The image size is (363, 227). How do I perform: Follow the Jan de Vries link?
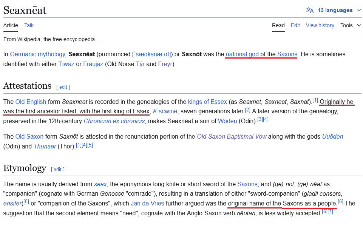(147, 204)
